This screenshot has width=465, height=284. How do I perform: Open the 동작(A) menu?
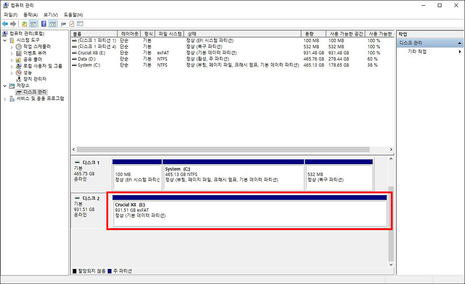(x=31, y=15)
